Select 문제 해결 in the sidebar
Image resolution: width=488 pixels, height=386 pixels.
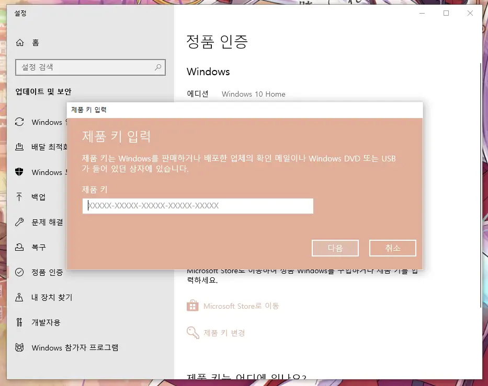(x=47, y=222)
